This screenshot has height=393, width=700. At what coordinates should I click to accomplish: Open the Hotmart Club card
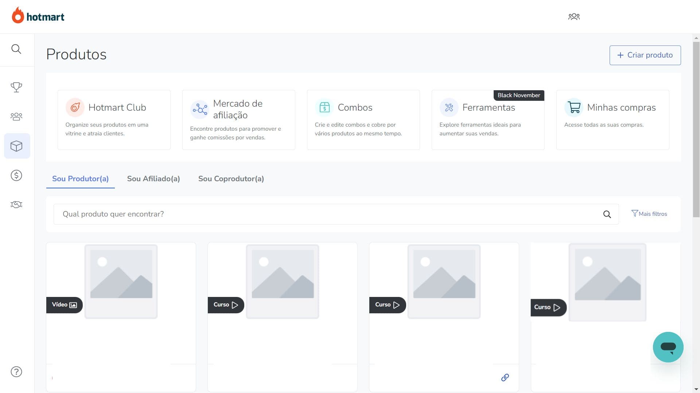pyautogui.click(x=114, y=120)
